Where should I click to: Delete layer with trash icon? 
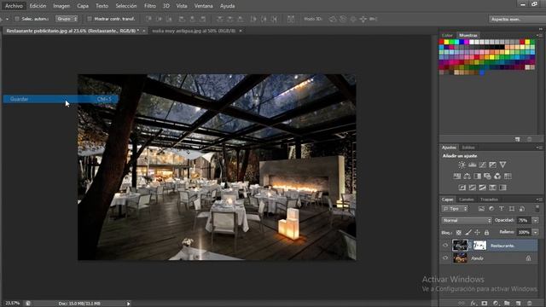pyautogui.click(x=529, y=304)
